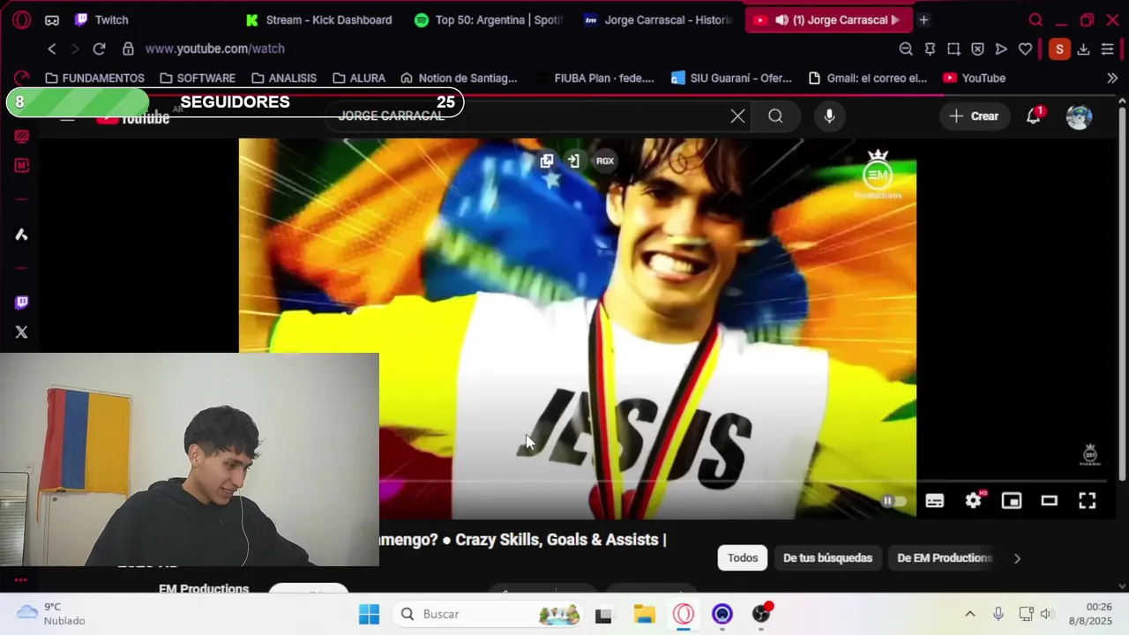Toggle video subtitles
1129x635 pixels.
point(935,501)
